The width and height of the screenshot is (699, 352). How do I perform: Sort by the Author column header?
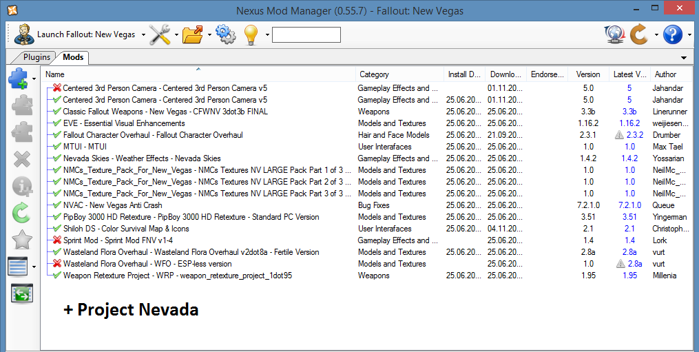click(x=671, y=74)
